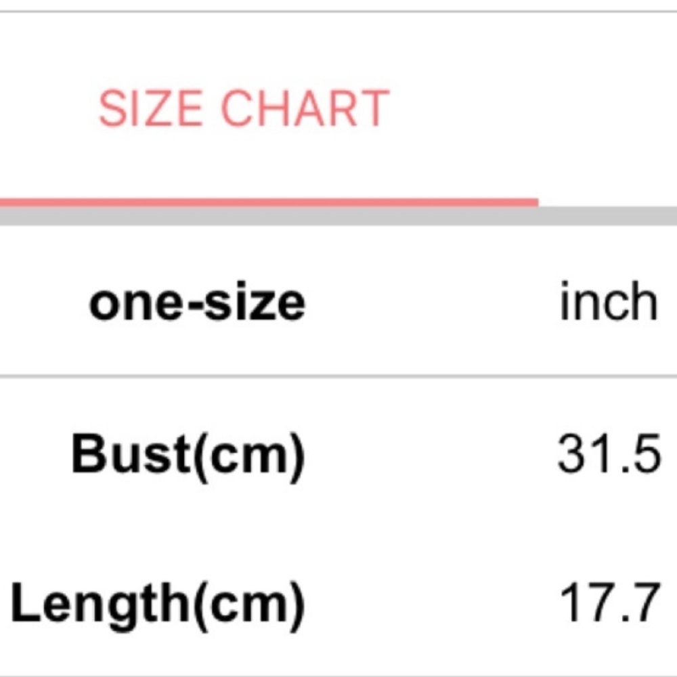
Task: Select the one-size header cell
Action: pyautogui.click(x=197, y=303)
